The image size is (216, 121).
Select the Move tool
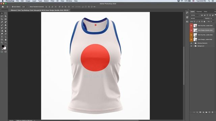point(2,13)
